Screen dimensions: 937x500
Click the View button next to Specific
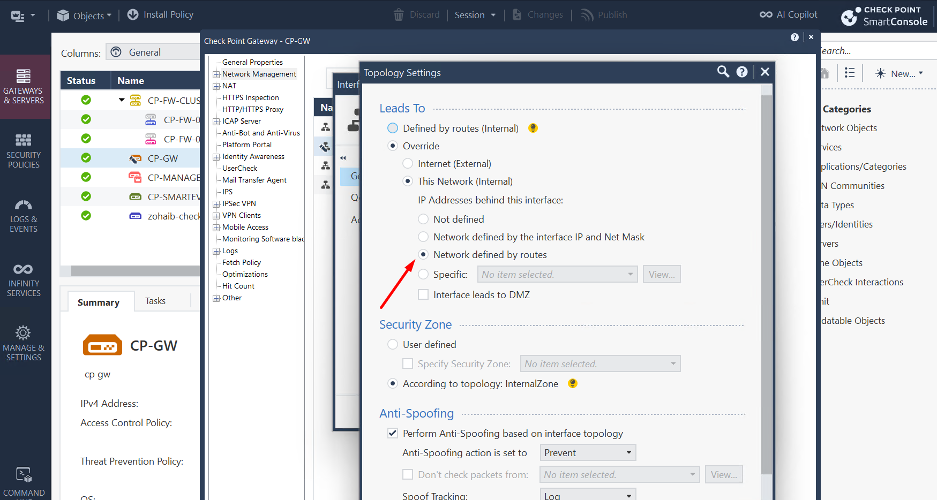[662, 274]
